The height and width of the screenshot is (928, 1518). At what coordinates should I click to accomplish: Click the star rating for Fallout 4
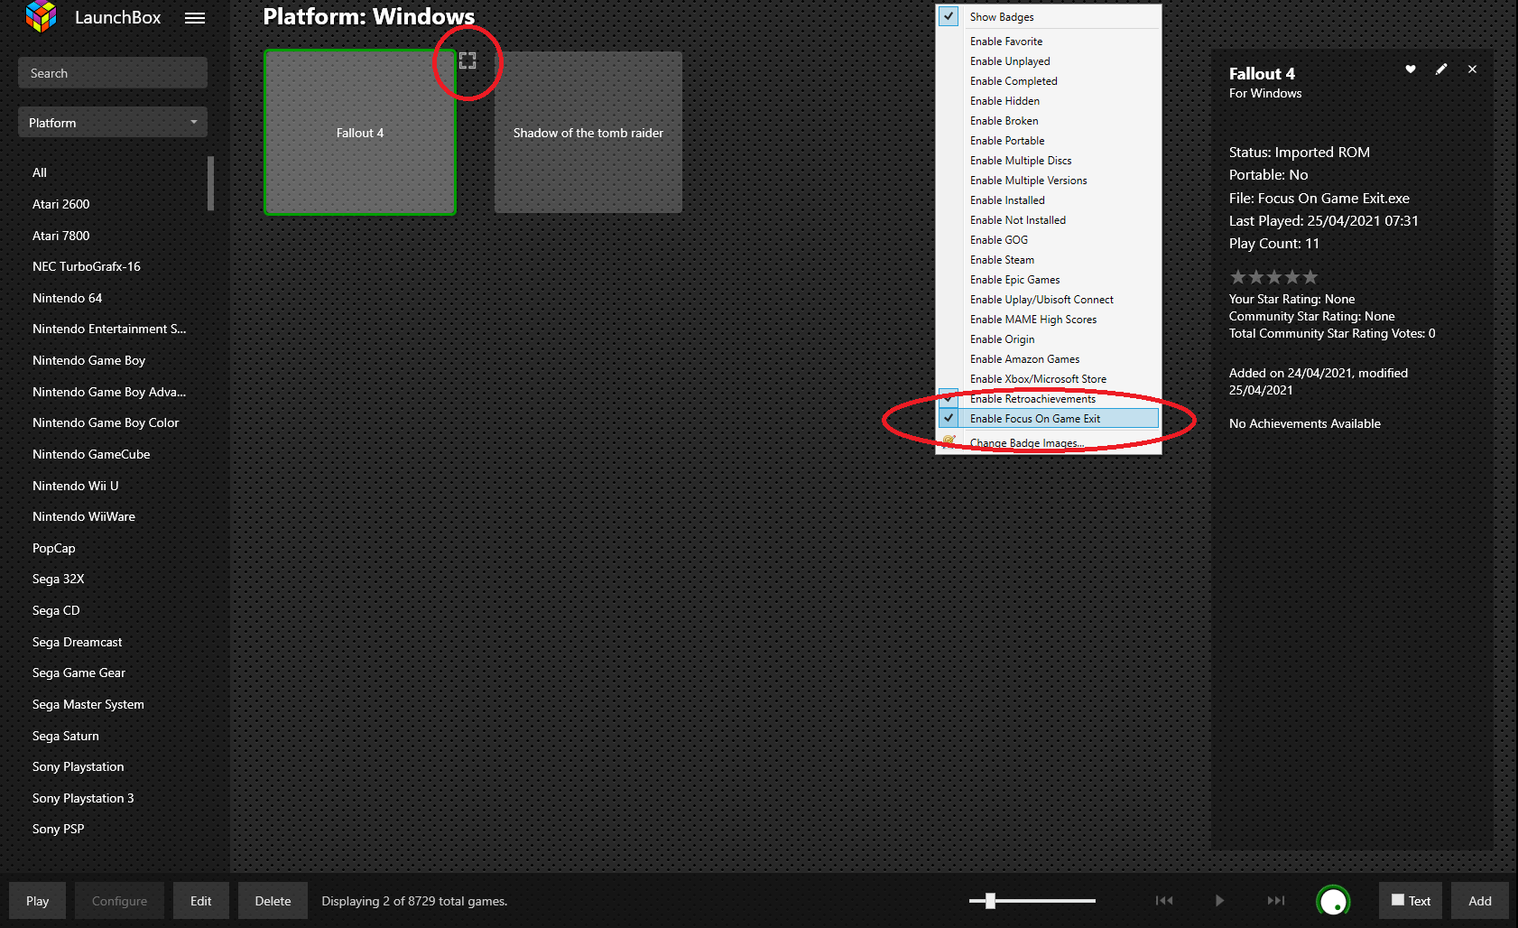tap(1273, 277)
